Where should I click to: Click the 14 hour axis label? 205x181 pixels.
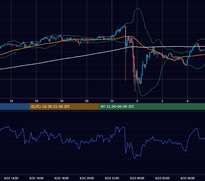[x=11, y=101]
